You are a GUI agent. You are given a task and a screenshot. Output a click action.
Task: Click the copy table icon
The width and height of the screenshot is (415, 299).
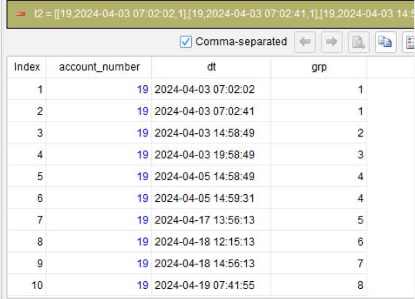click(386, 42)
